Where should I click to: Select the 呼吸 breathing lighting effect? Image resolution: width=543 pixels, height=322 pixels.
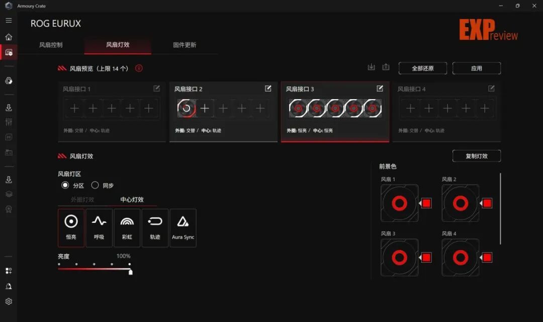coord(99,228)
